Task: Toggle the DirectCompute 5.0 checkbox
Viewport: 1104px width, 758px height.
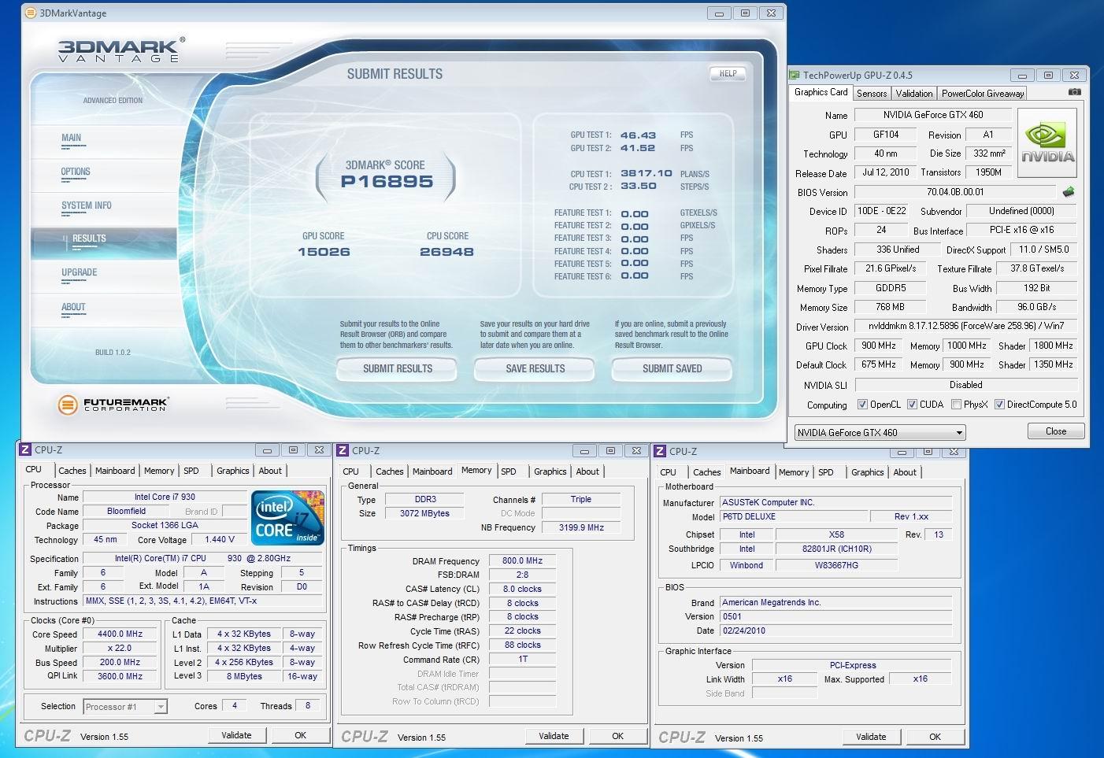Action: coord(999,405)
